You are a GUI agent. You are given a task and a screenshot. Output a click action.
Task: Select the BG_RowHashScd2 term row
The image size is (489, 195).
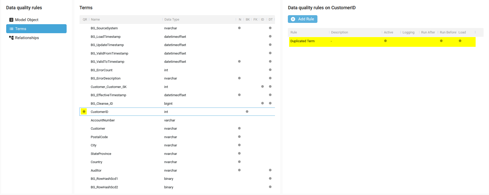pos(104,187)
